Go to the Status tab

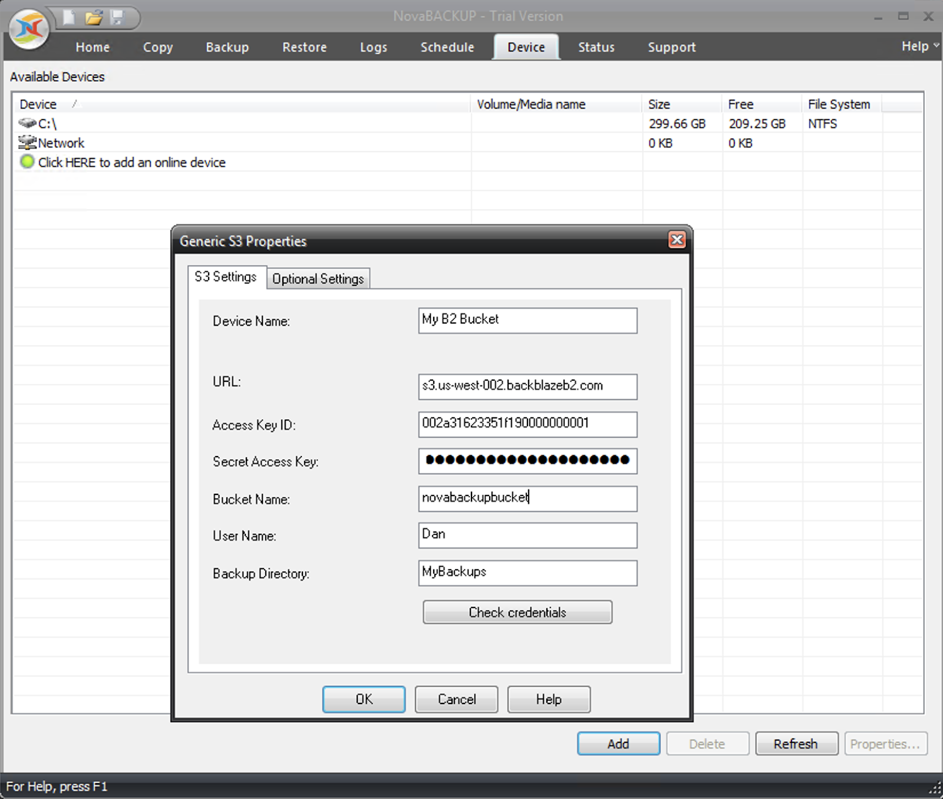(x=596, y=47)
